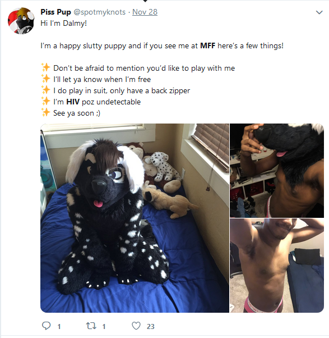Click the reply count number 1
This screenshot has height=338, width=329.
59,327
